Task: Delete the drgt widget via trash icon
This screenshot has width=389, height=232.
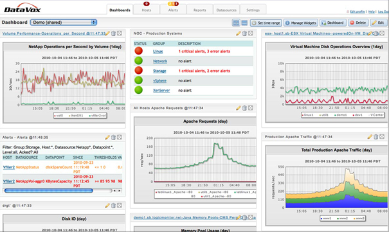Action: (113, 205)
